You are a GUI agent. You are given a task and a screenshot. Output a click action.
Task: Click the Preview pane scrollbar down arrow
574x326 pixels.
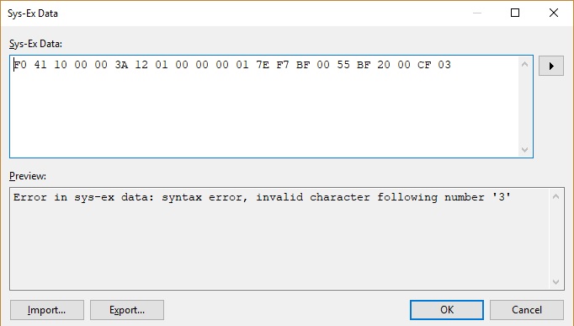coord(555,281)
